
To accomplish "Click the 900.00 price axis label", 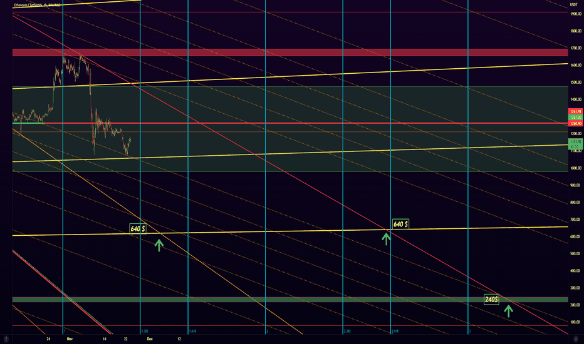I will coord(575,185).
